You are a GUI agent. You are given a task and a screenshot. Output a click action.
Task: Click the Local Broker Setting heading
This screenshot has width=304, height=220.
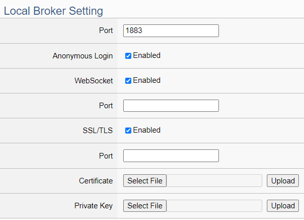53,11
